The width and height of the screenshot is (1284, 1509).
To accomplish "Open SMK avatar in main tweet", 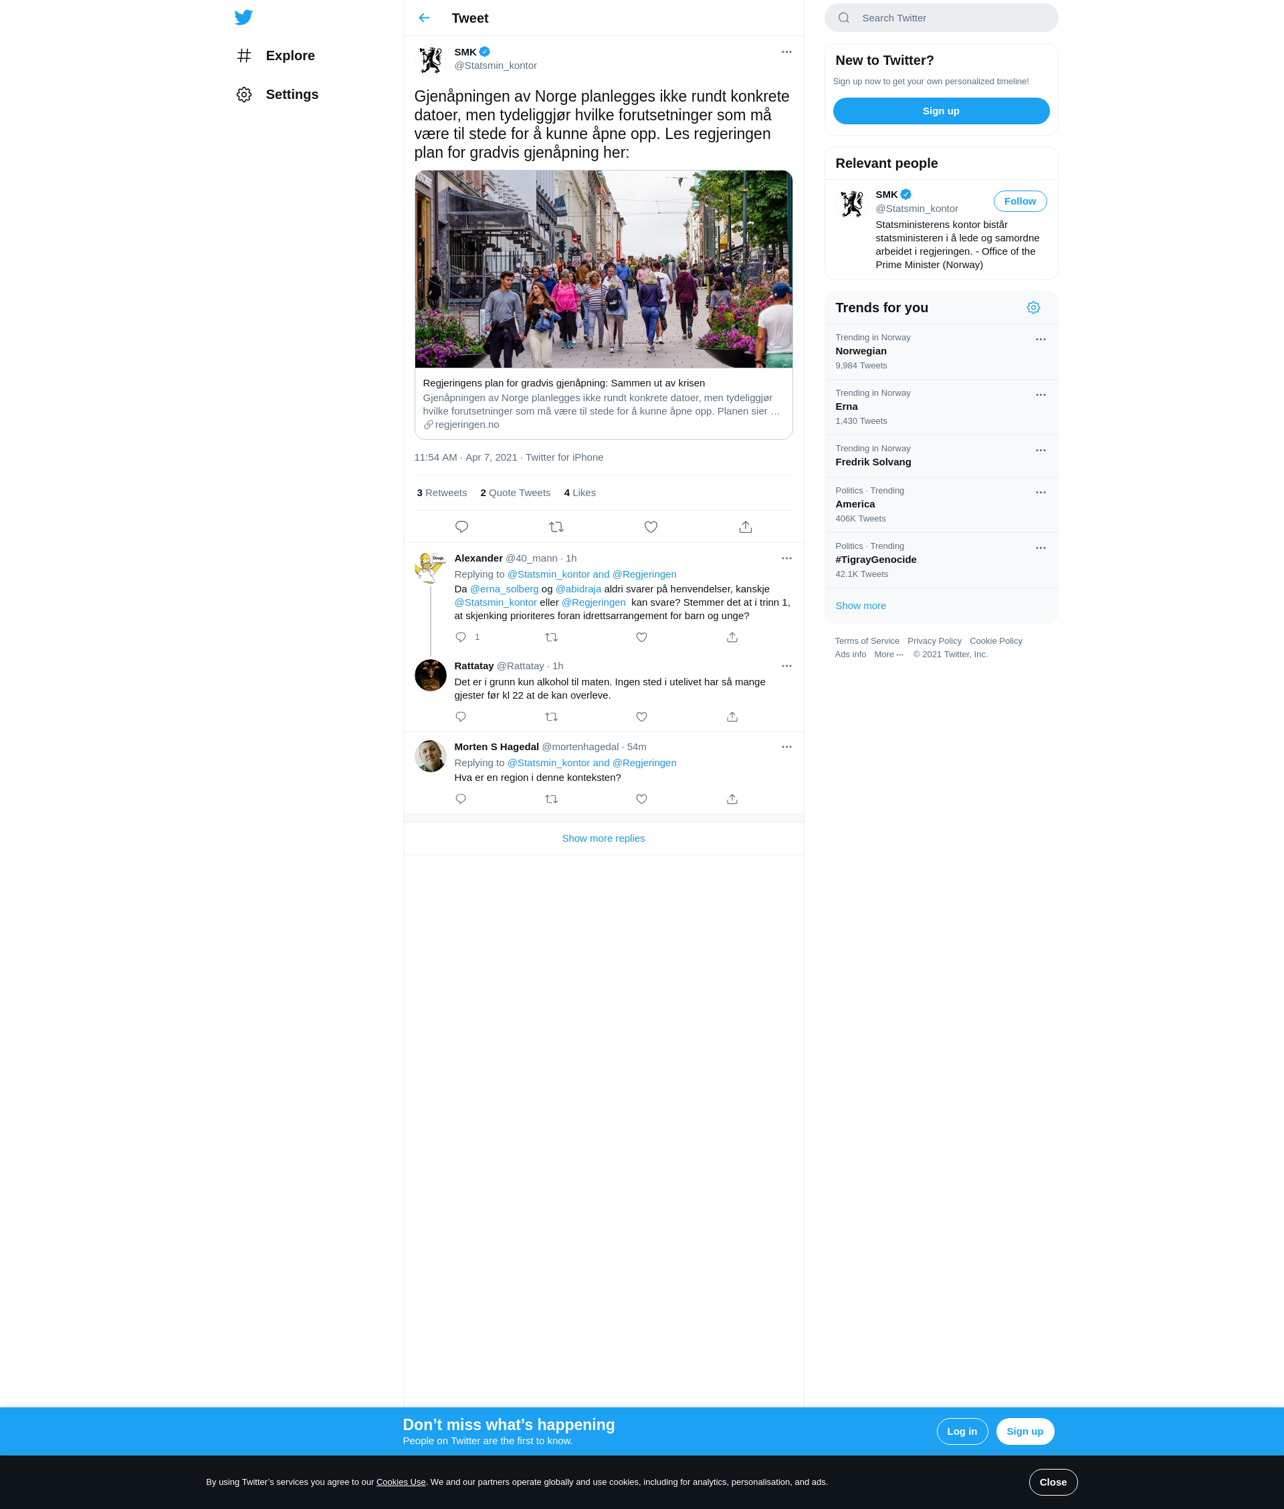I will pos(430,60).
